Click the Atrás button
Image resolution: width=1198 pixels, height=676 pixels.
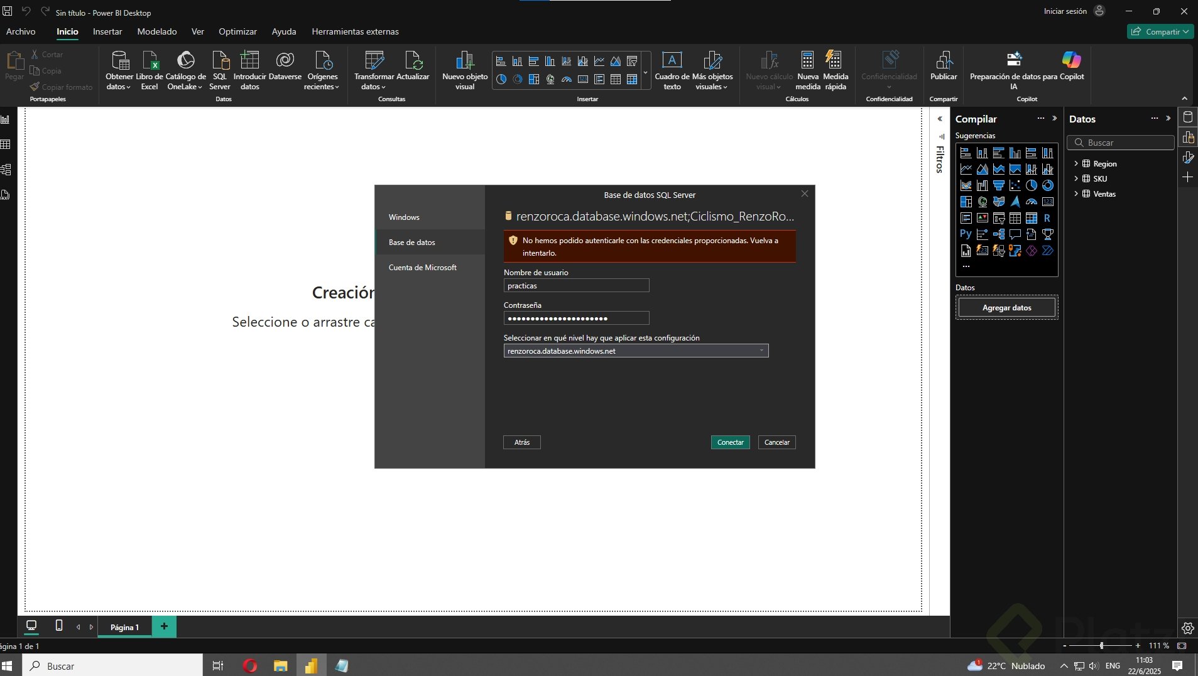(x=522, y=442)
